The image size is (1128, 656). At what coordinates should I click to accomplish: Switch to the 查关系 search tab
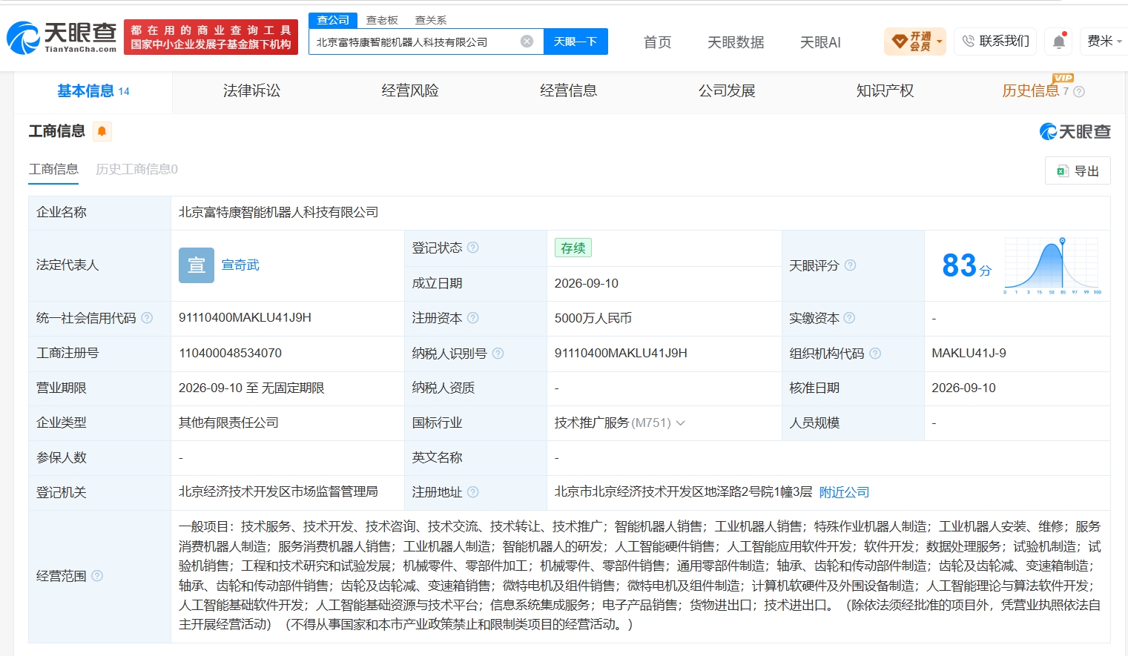[x=431, y=20]
